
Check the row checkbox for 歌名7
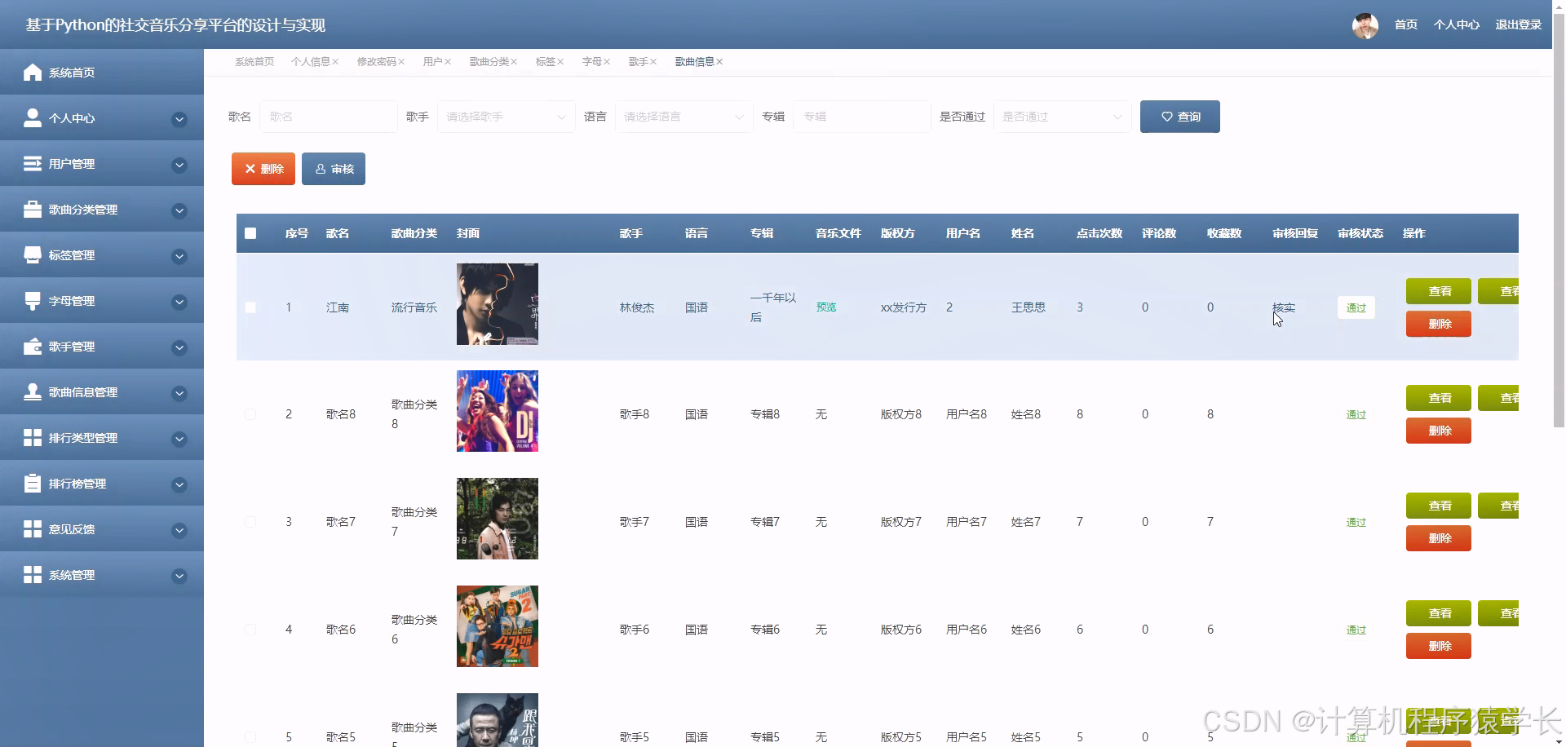pos(250,522)
